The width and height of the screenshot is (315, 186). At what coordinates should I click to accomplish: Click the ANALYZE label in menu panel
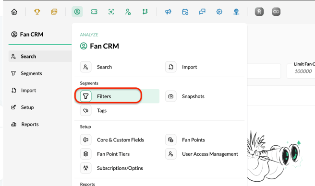[x=89, y=35]
